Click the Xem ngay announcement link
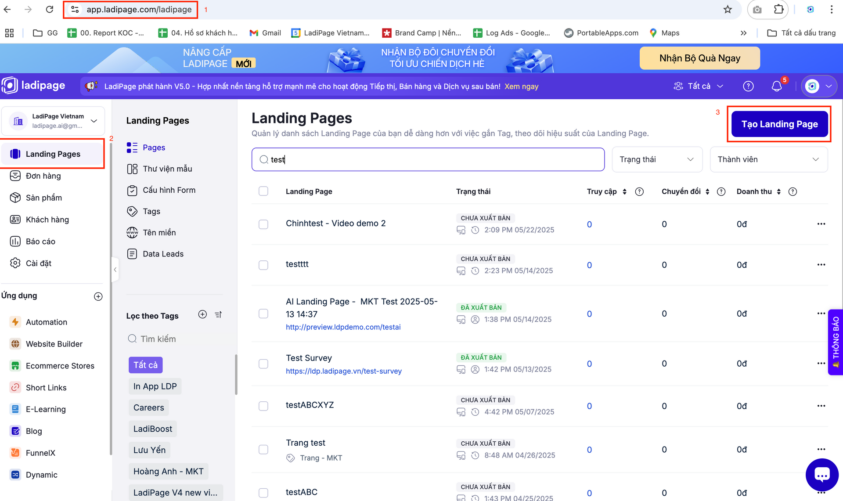The height and width of the screenshot is (501, 843). tap(521, 87)
